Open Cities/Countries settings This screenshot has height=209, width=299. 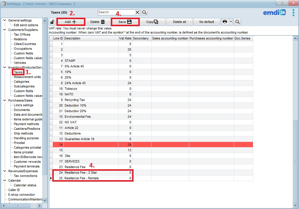click(25, 44)
